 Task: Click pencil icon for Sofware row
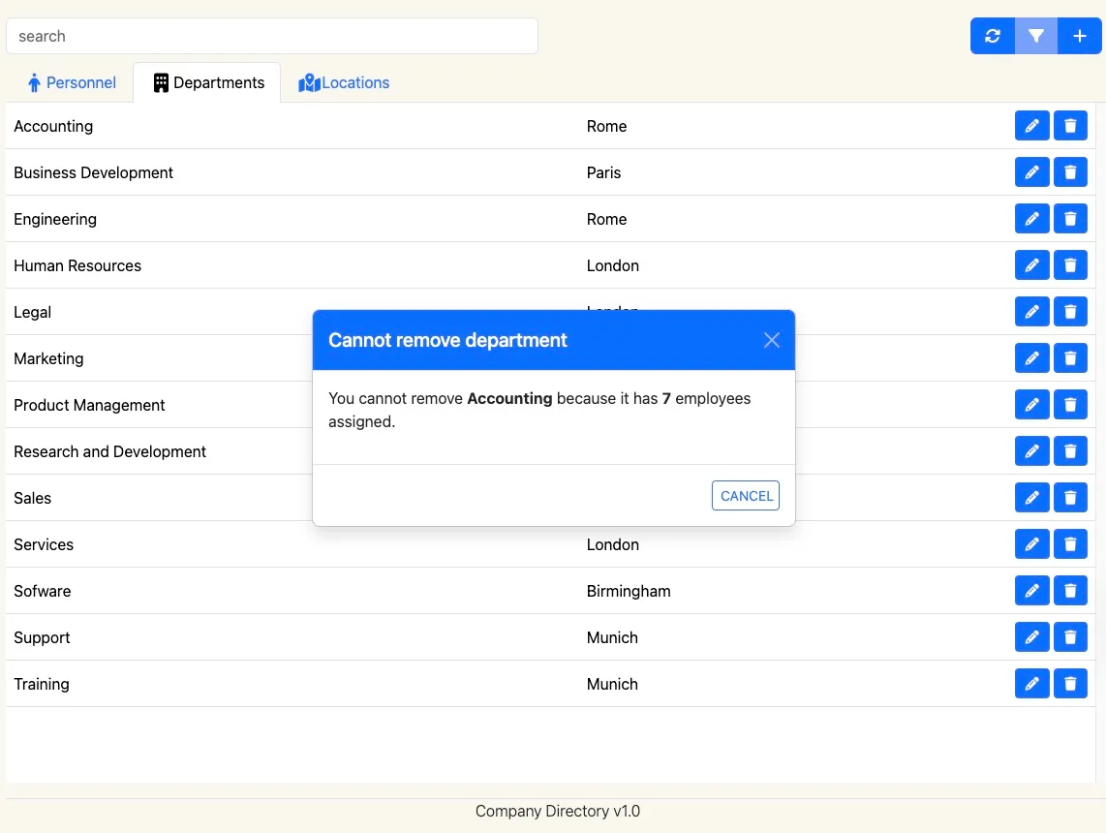[1031, 591]
